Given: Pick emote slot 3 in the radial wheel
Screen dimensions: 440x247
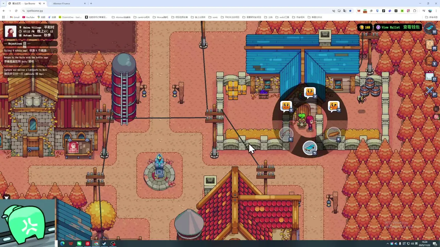Looking at the screenshot, I should coord(334,106).
